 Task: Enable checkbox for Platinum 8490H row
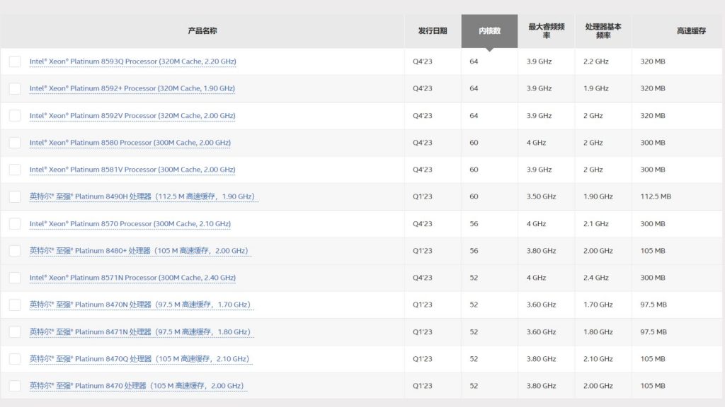[x=15, y=196]
